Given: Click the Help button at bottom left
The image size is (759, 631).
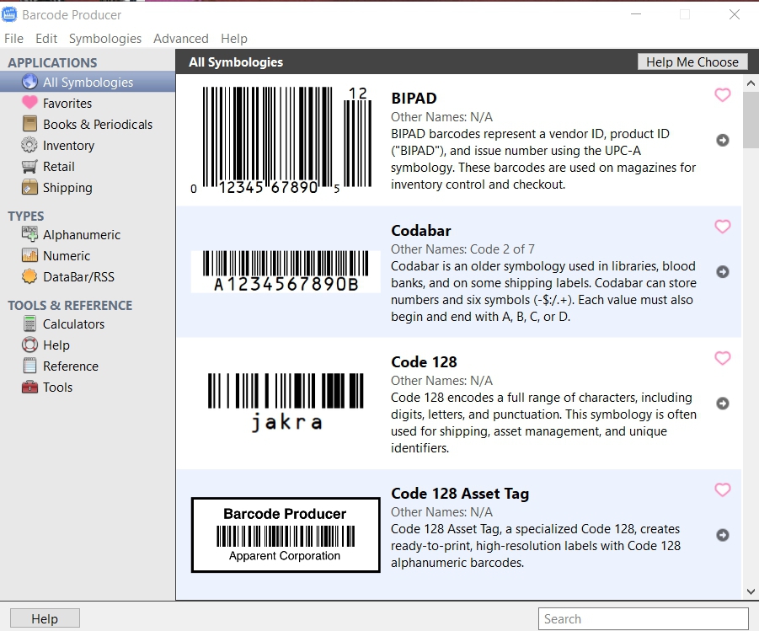Looking at the screenshot, I should click(45, 618).
